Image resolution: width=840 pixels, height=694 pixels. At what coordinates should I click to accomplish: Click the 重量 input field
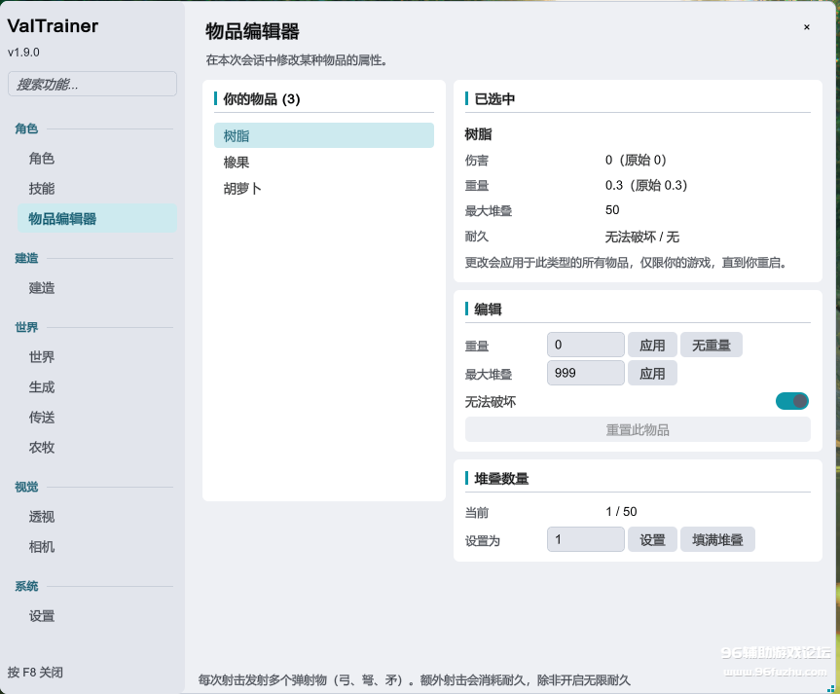coord(586,345)
